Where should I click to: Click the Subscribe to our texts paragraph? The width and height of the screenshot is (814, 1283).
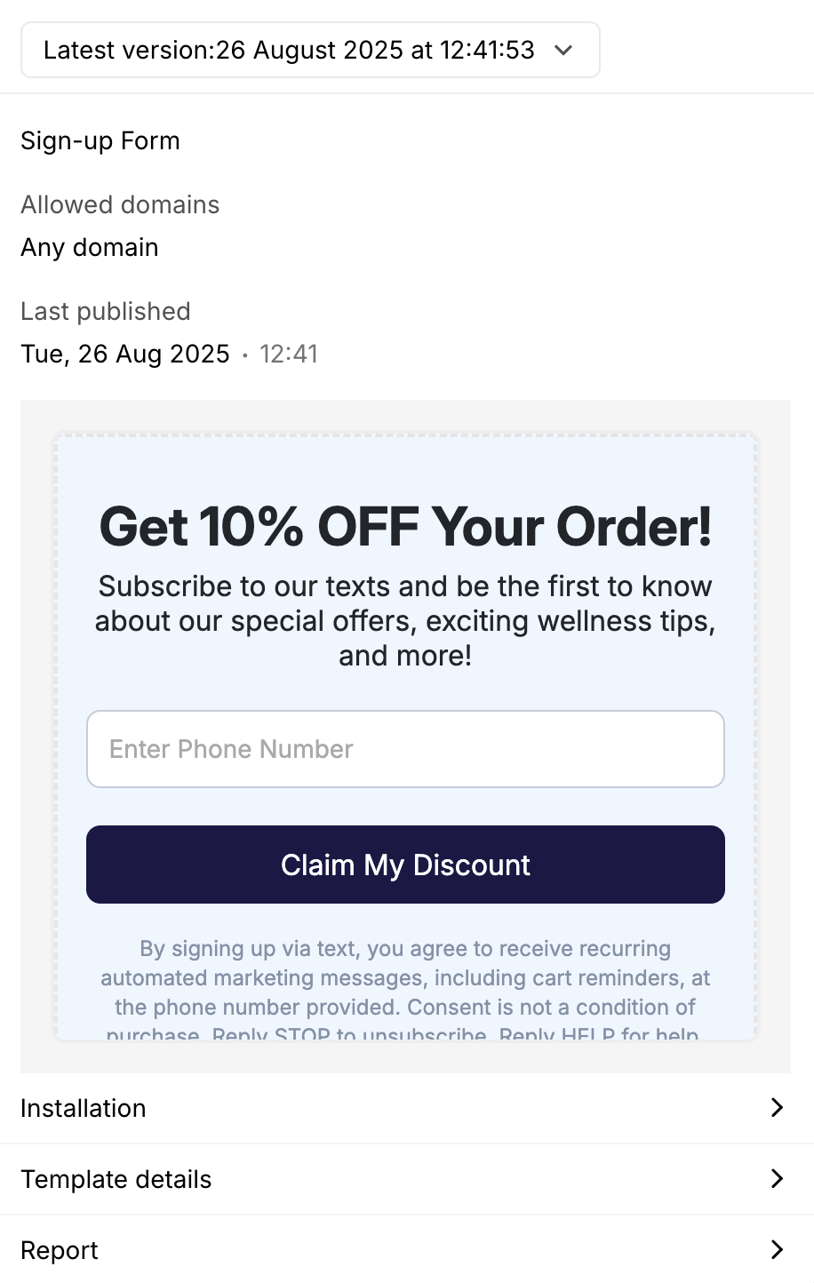coord(405,620)
